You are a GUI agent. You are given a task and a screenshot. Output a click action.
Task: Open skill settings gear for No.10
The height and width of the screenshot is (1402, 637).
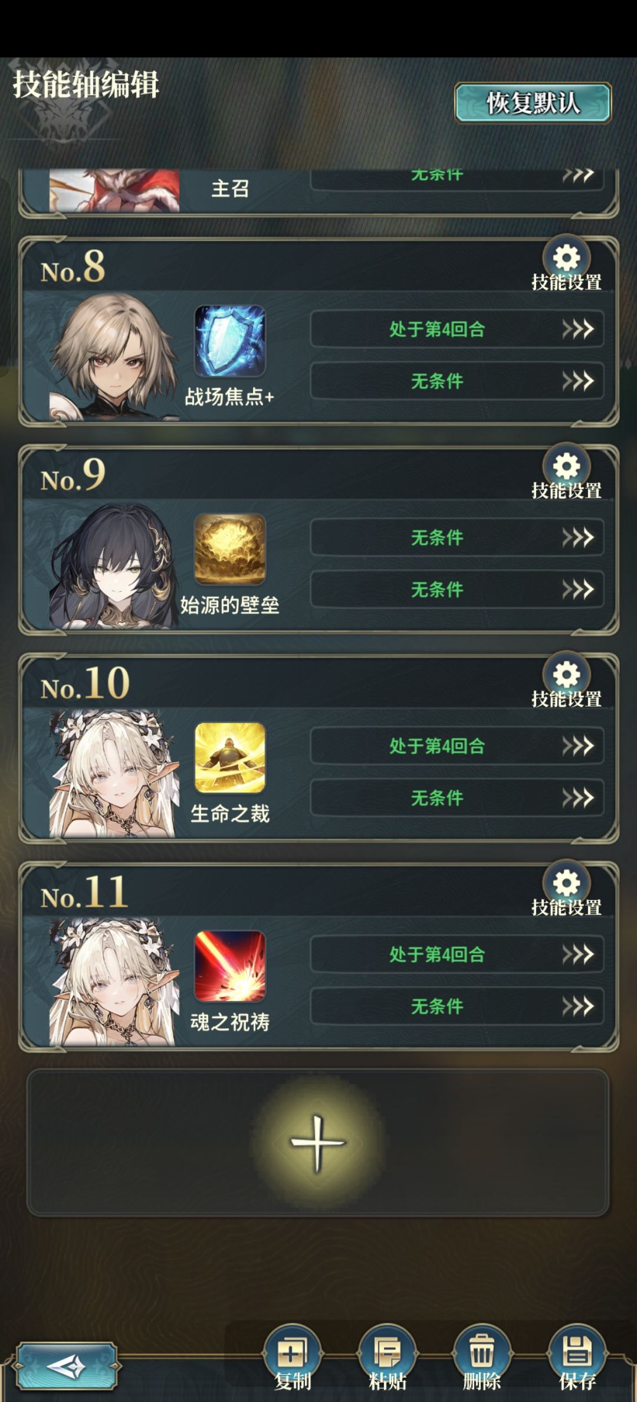(x=566, y=674)
